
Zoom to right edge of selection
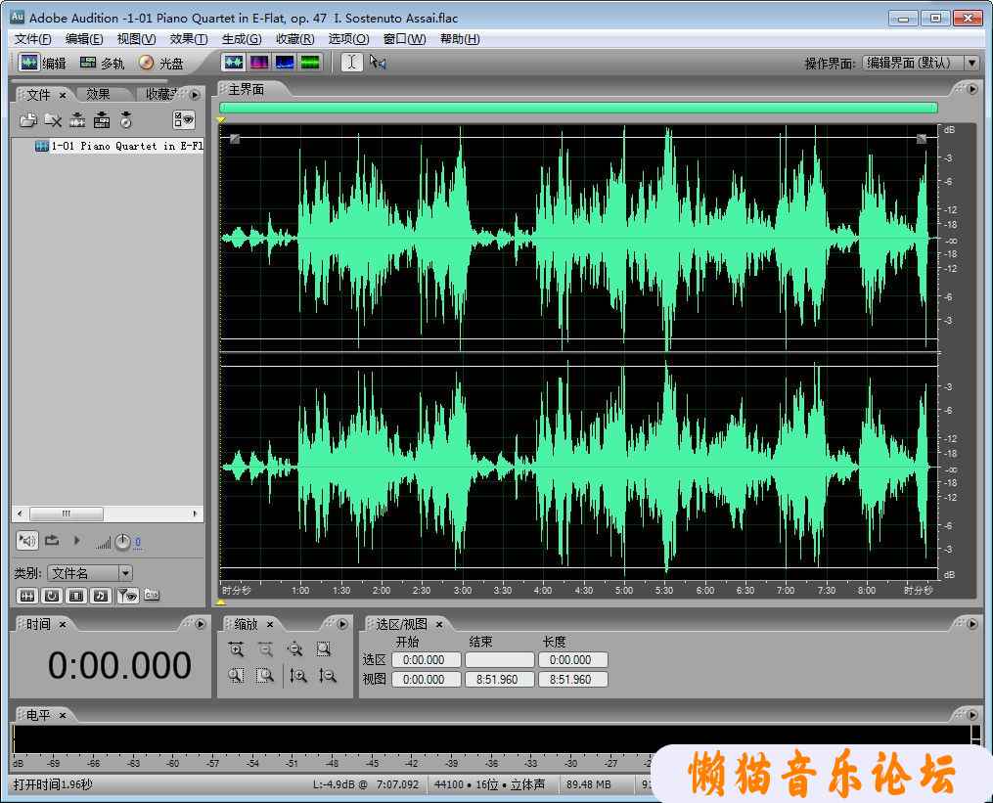click(x=265, y=676)
